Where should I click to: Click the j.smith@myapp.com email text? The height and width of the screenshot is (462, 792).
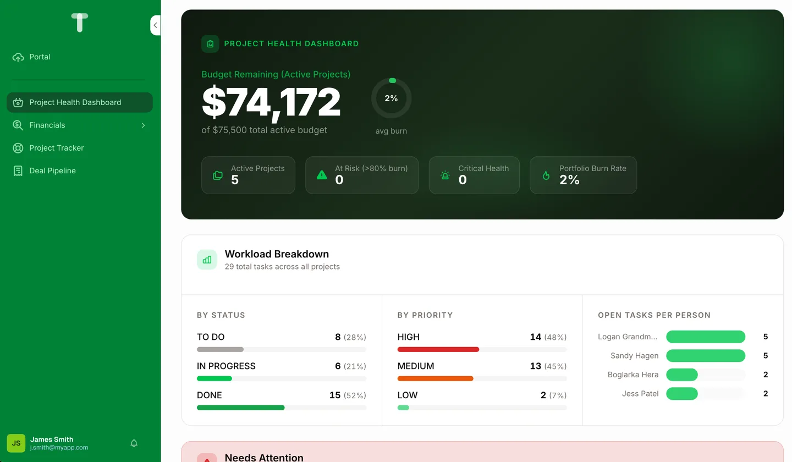(x=59, y=448)
